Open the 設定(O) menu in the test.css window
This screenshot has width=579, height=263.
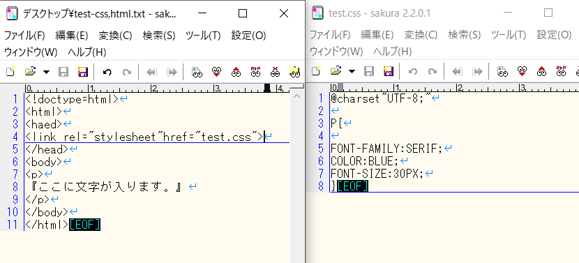tap(555, 35)
